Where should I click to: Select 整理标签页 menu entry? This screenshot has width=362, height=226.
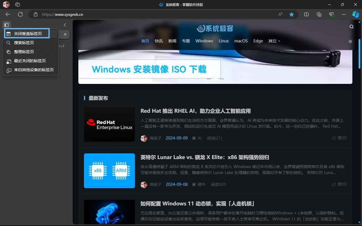coord(30,52)
